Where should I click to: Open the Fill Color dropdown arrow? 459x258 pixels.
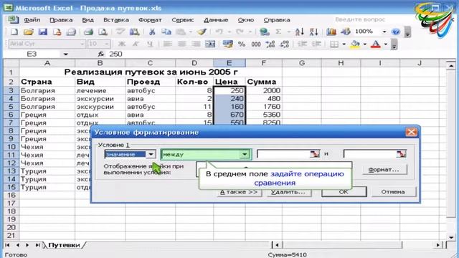click(365, 44)
